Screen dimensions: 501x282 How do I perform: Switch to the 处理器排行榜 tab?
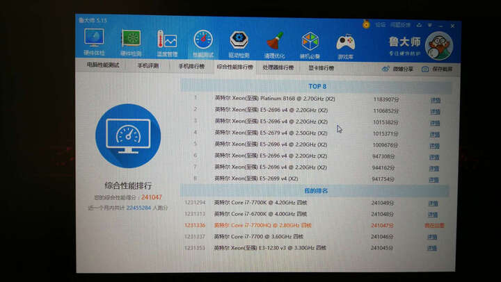click(278, 67)
